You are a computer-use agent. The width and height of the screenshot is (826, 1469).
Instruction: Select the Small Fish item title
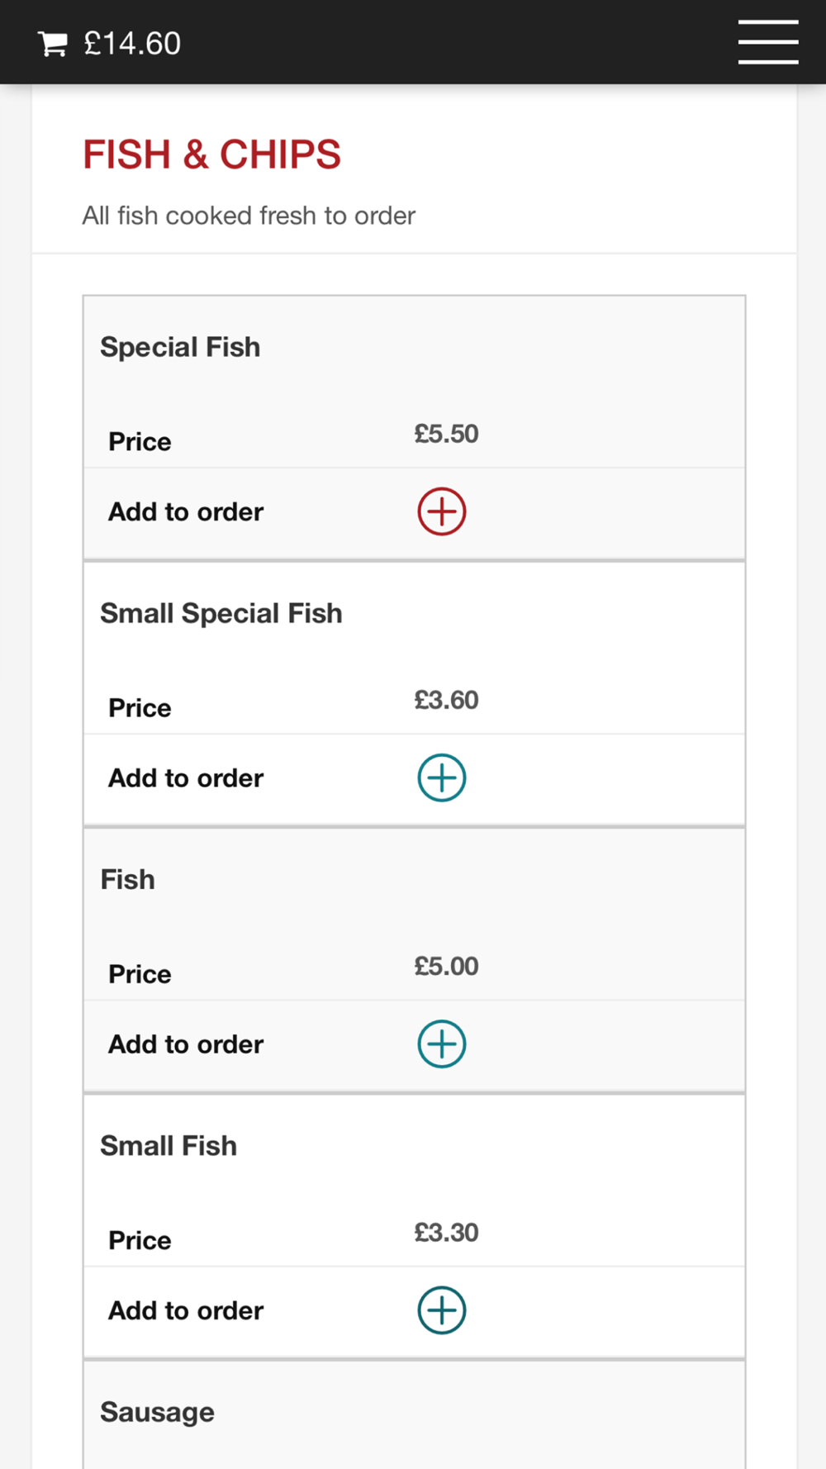click(x=169, y=1146)
